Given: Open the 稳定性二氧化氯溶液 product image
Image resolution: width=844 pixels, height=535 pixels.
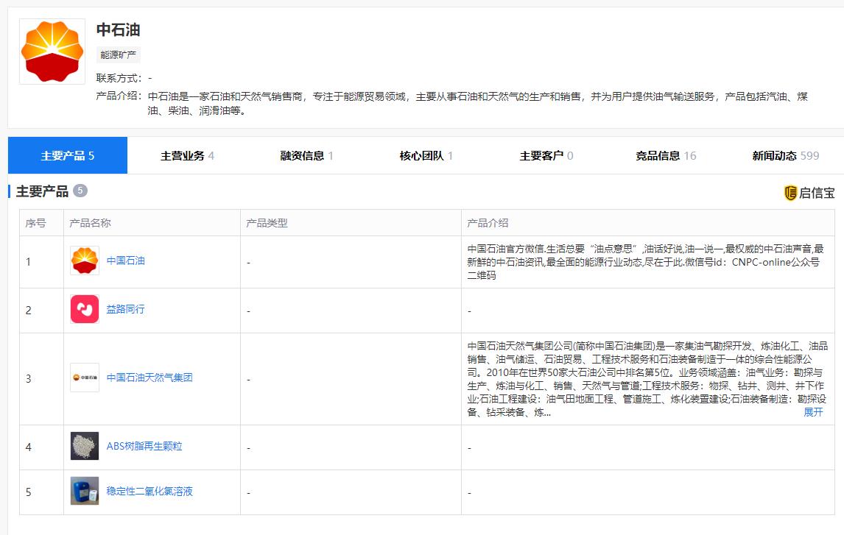Looking at the screenshot, I should [x=85, y=491].
